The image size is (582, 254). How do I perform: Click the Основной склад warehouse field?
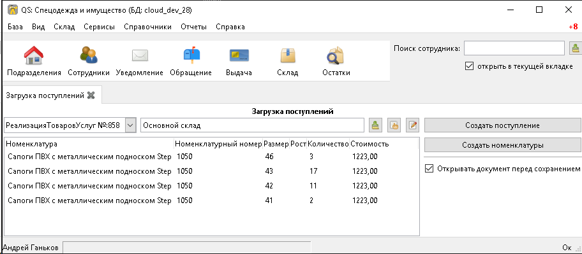point(253,125)
